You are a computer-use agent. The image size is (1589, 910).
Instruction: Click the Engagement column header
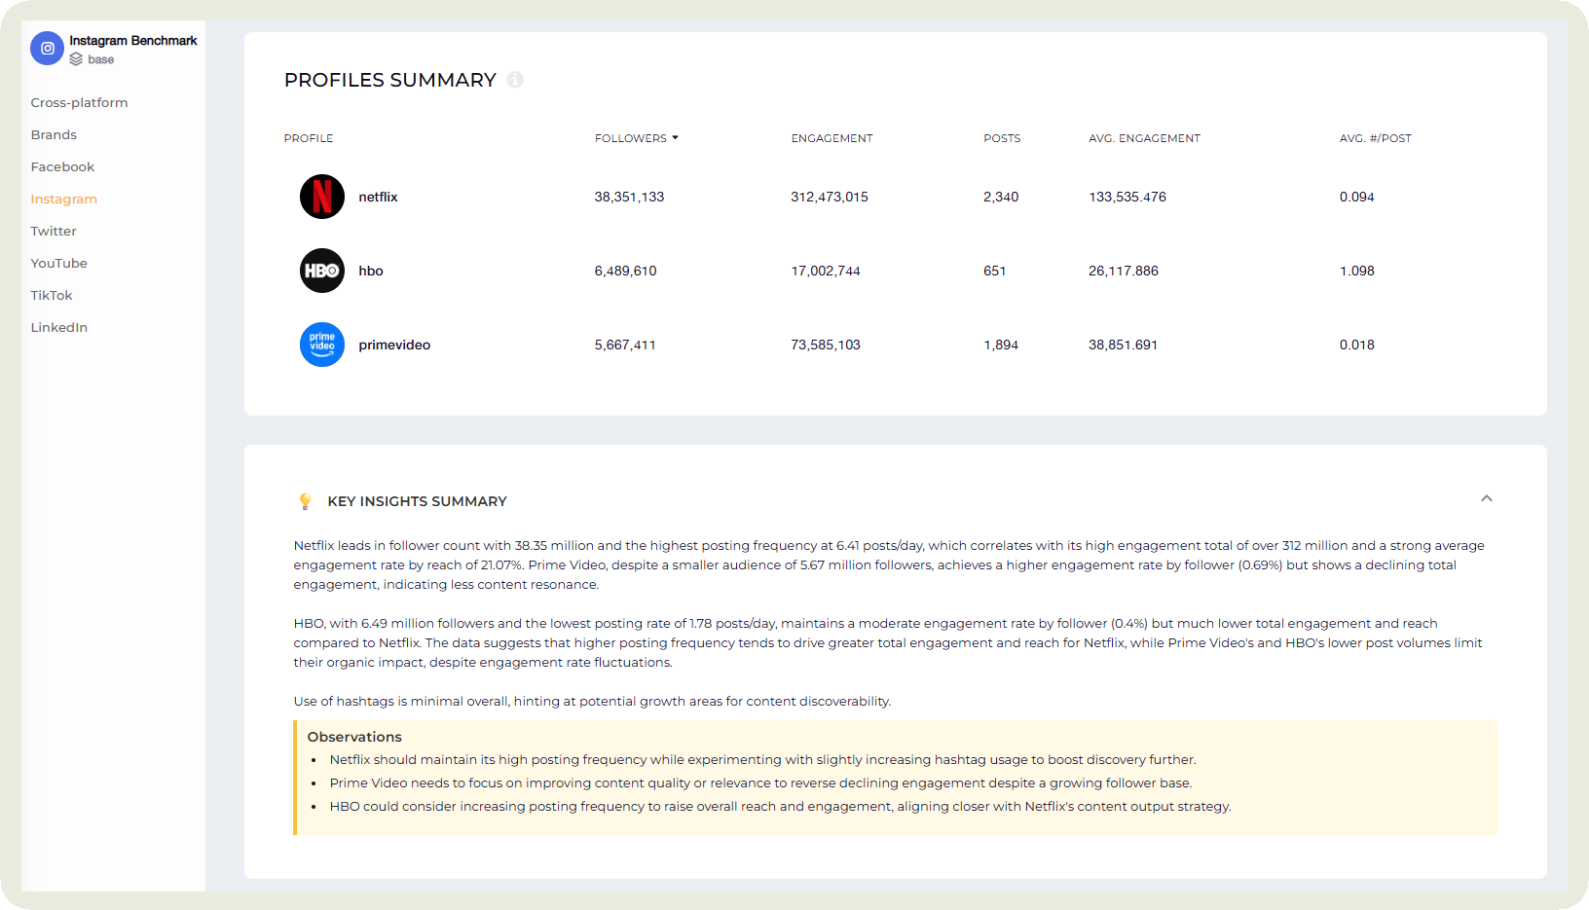click(831, 138)
